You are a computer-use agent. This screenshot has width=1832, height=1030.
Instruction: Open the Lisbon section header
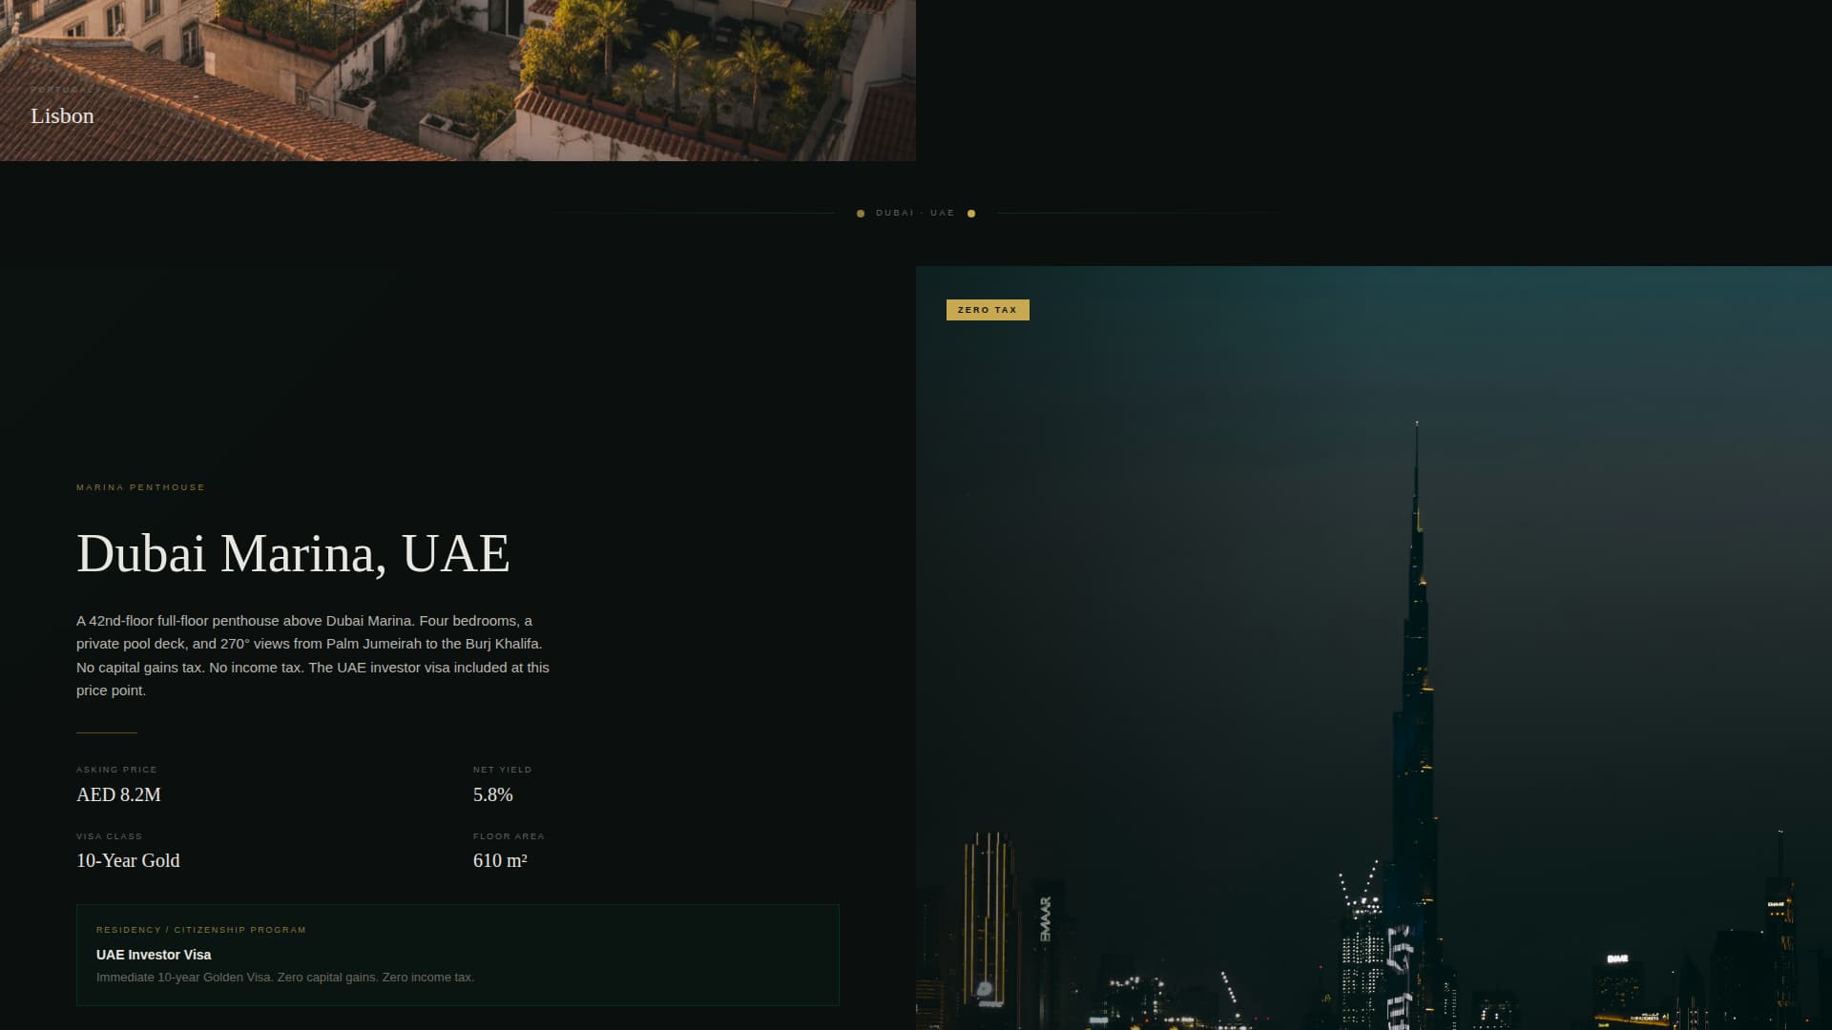62,115
